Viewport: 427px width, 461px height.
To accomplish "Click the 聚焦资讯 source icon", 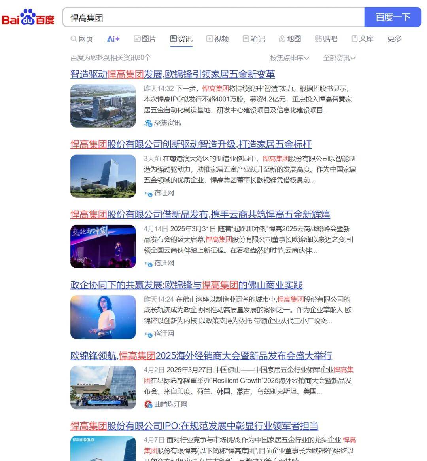I will [x=148, y=123].
